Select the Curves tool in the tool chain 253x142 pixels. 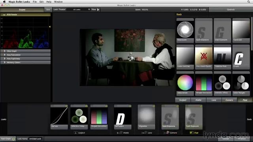pos(59,117)
